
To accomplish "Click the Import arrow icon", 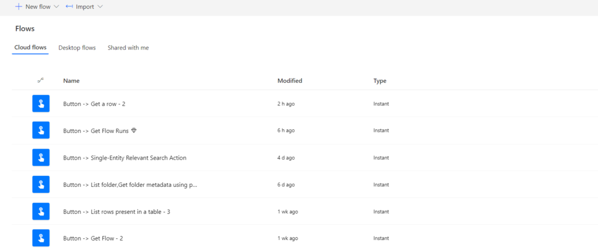I will [x=69, y=6].
